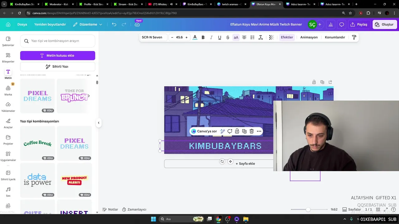Open Şablonlar in the sidebar
Screen dimensions: 399x224
[x=8, y=41]
